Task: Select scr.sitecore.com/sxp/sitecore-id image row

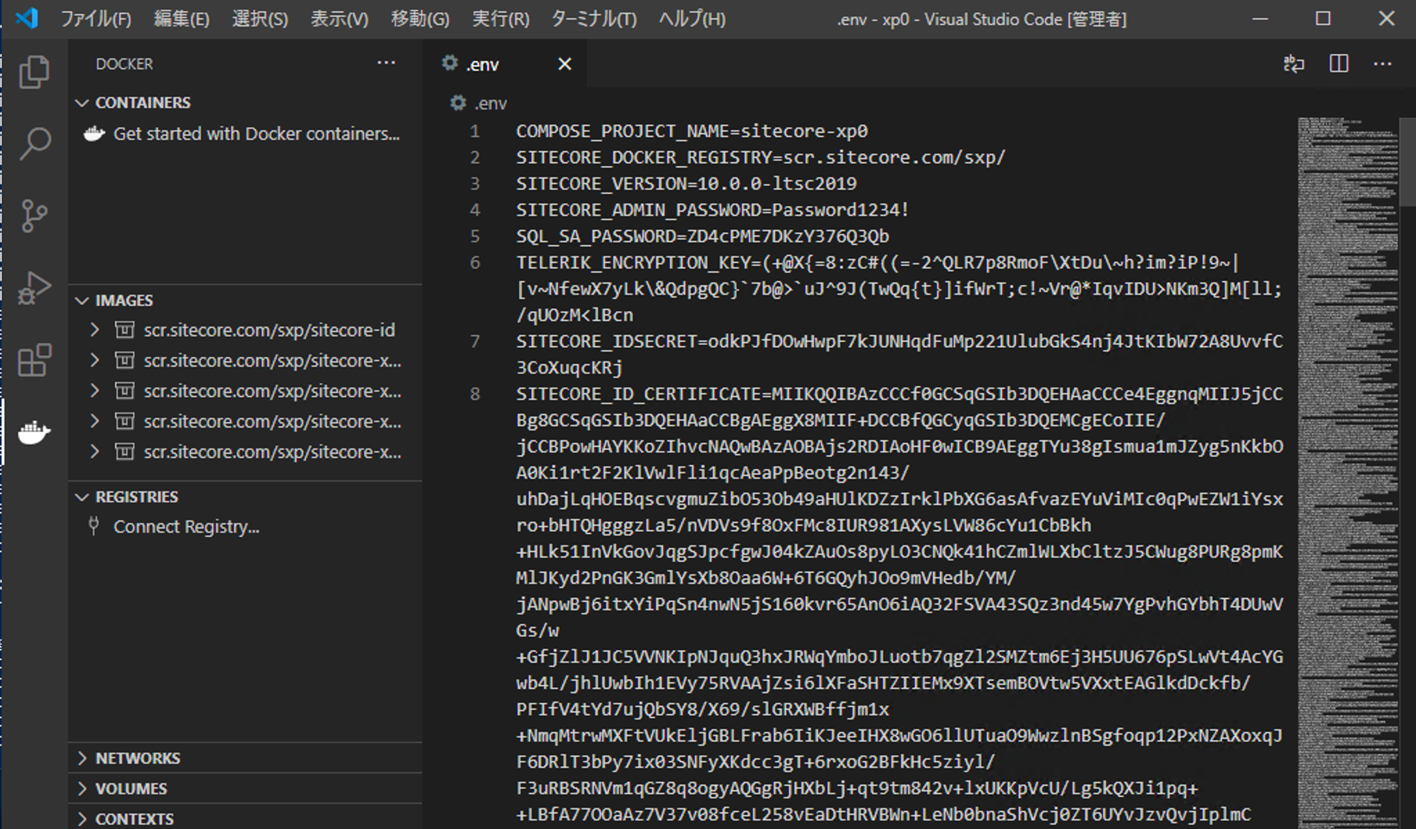Action: [246, 330]
